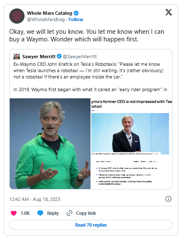
Task: Open the tweet timestamp Aug 18, 2025
Action: (35, 199)
